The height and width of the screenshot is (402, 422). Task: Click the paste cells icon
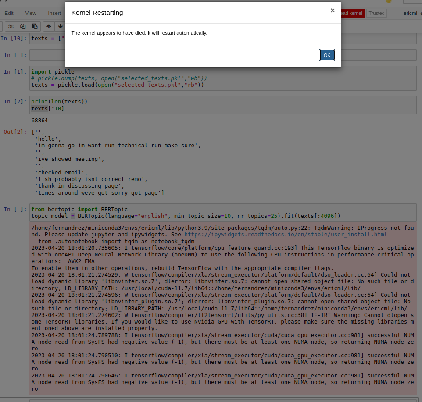pyautogui.click(x=35, y=26)
